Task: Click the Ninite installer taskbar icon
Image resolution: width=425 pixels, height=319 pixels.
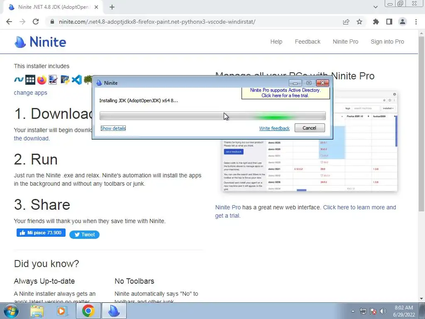Action: [114, 311]
